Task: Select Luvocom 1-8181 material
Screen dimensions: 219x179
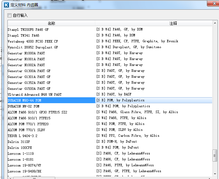Action: pyautogui.click(x=21, y=159)
